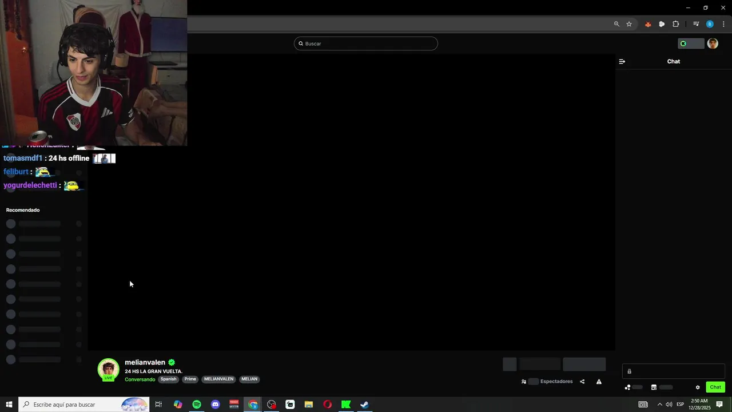Share the stream with the share icon
This screenshot has height=412, width=732.
tap(582, 382)
